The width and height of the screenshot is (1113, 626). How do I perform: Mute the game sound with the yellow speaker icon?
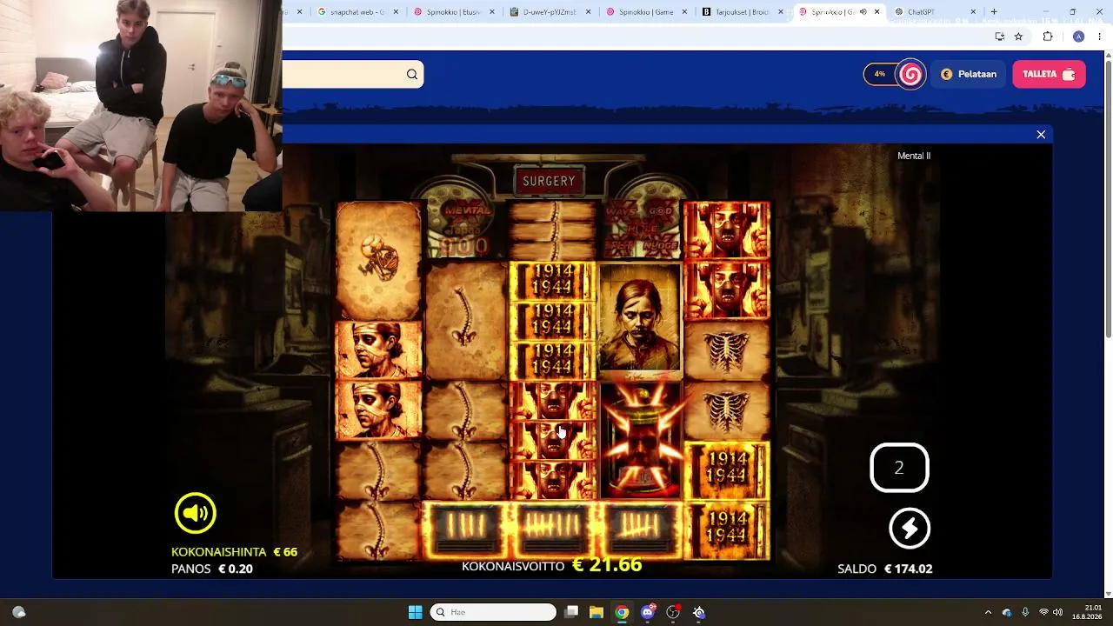195,513
